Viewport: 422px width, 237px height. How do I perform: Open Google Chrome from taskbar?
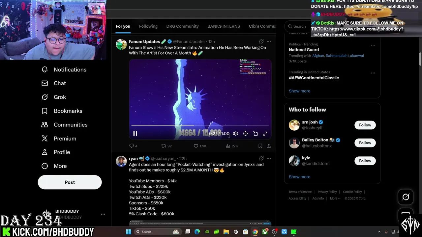[x=255, y=232]
